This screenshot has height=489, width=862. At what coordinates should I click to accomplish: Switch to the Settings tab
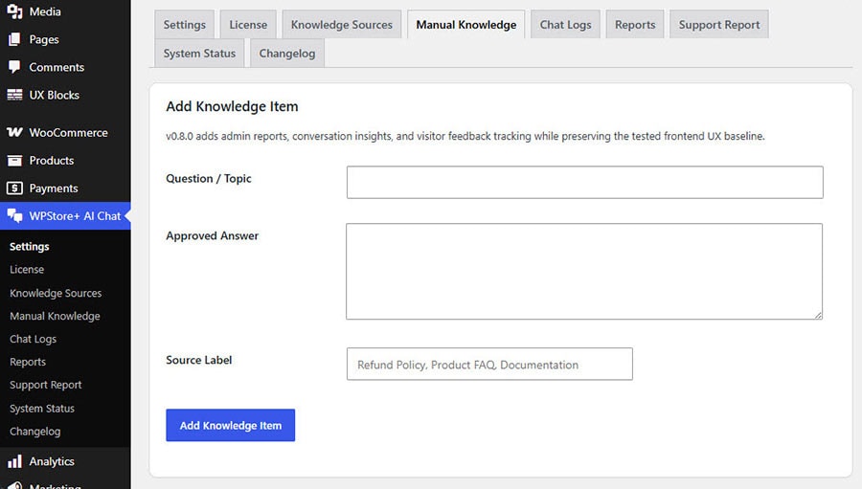click(184, 24)
